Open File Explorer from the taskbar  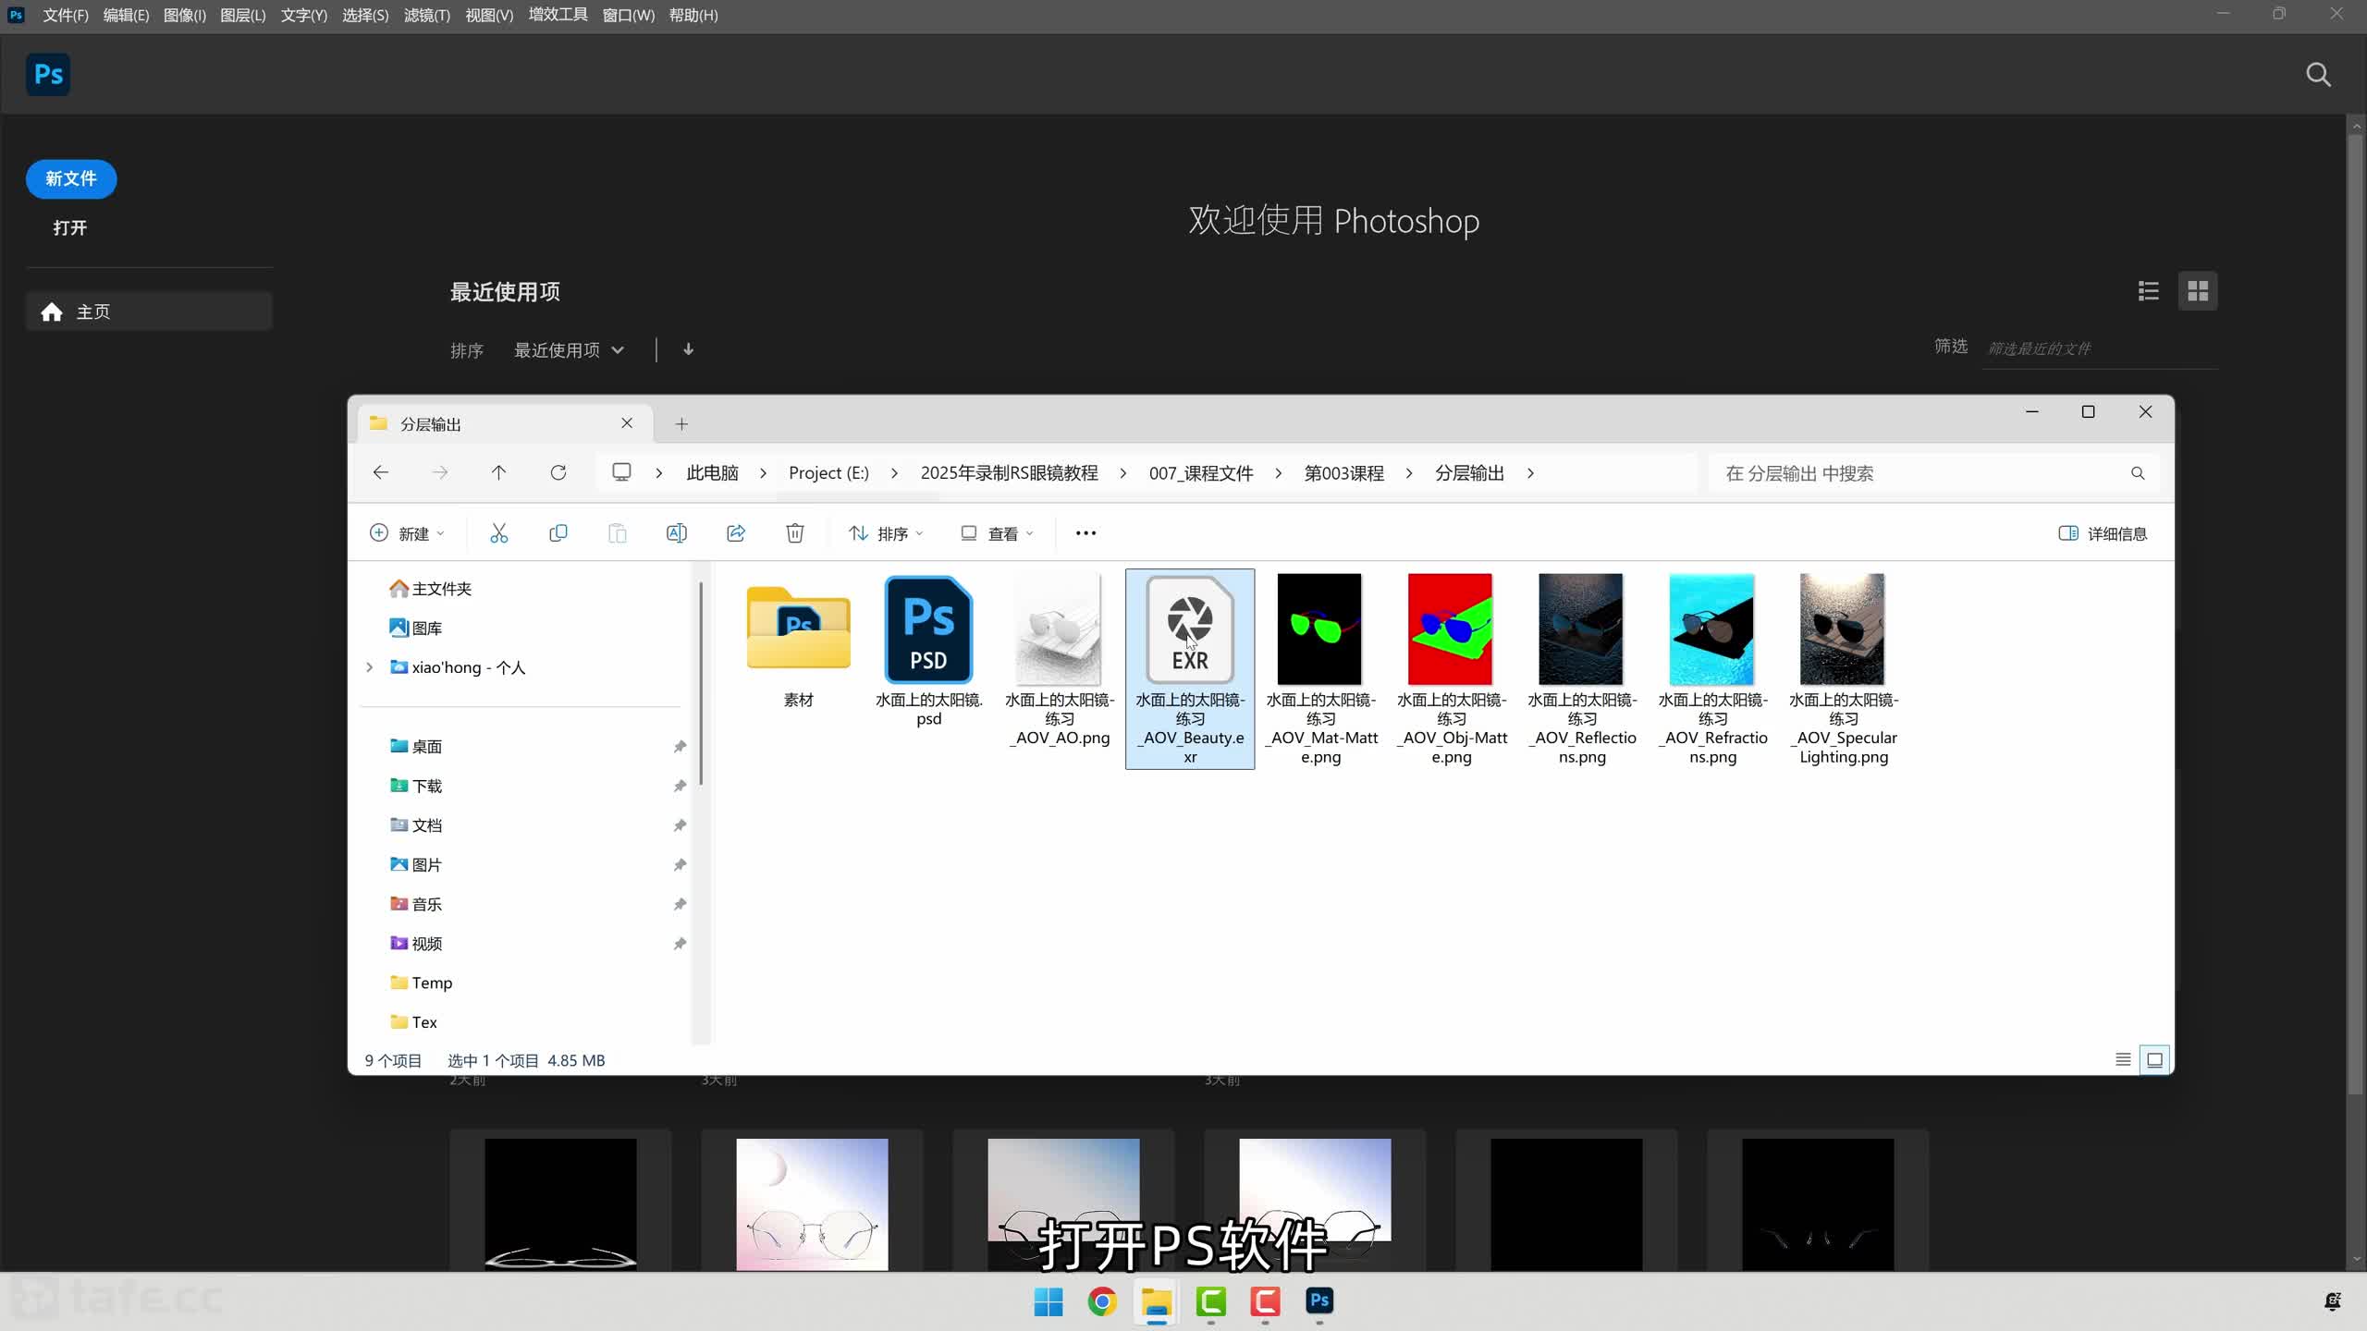click(x=1156, y=1301)
